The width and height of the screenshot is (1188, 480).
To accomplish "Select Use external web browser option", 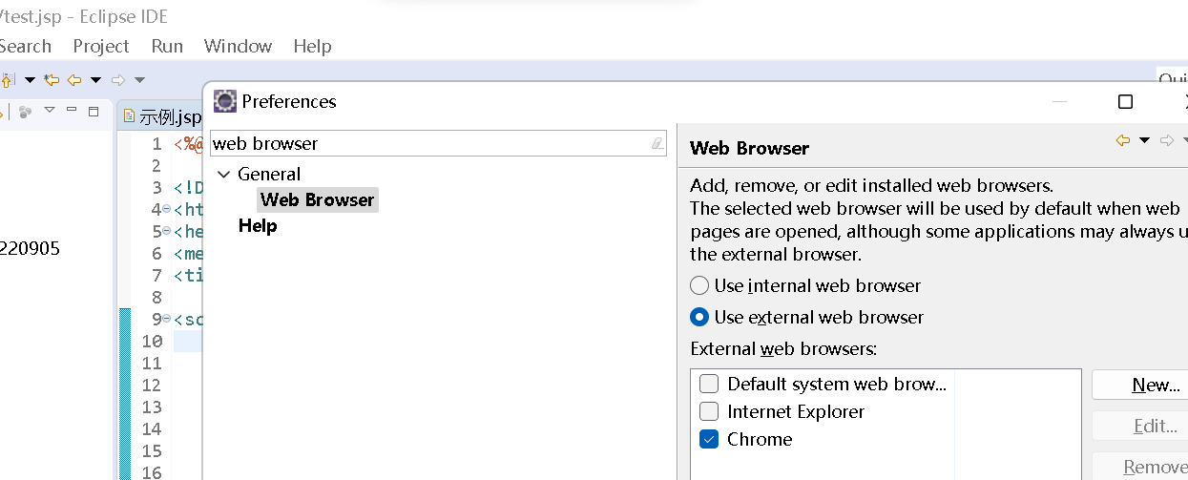I will click(x=699, y=317).
